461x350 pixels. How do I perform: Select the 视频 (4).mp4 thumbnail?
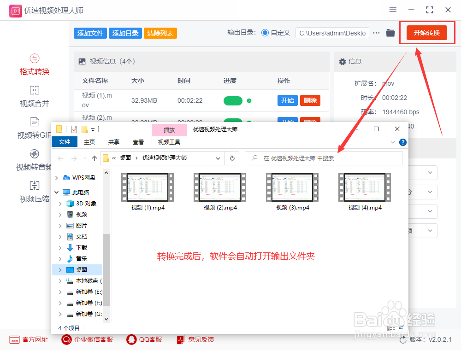(365, 187)
